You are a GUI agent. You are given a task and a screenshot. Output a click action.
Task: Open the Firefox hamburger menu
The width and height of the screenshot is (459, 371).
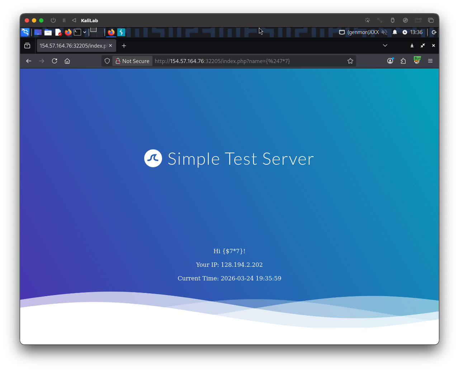[x=430, y=61]
